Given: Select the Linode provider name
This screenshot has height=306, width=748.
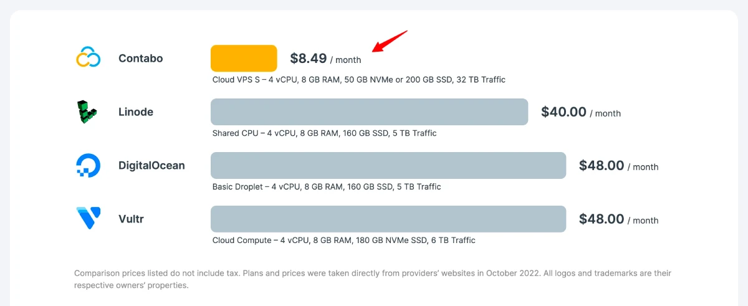Looking at the screenshot, I should [x=136, y=112].
